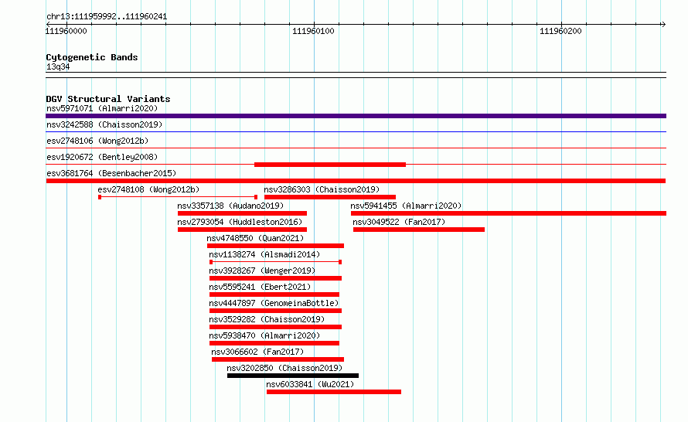Click the esv3681764 red variant bar

(x=356, y=181)
